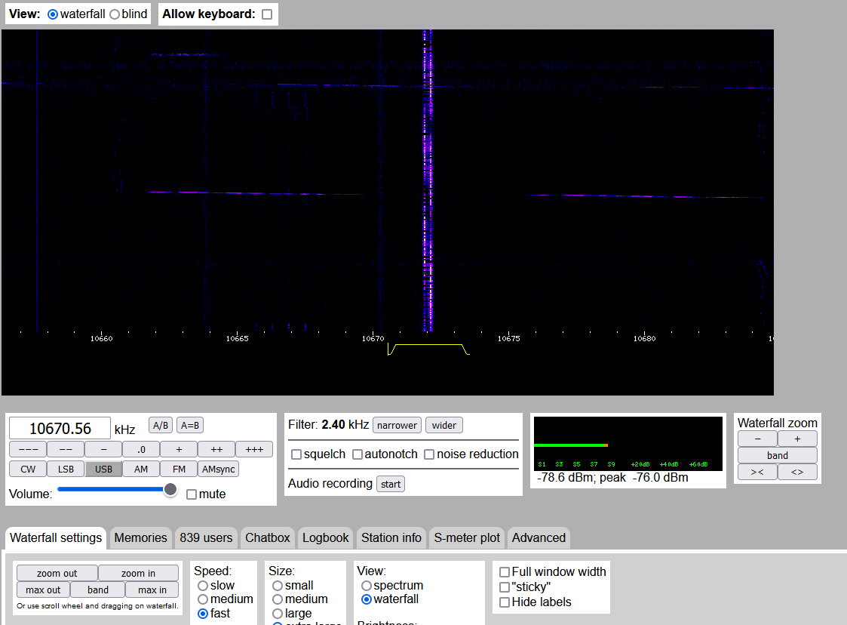The height and width of the screenshot is (625, 847).
Task: Click the '.0' frequency round button
Action: coord(141,449)
